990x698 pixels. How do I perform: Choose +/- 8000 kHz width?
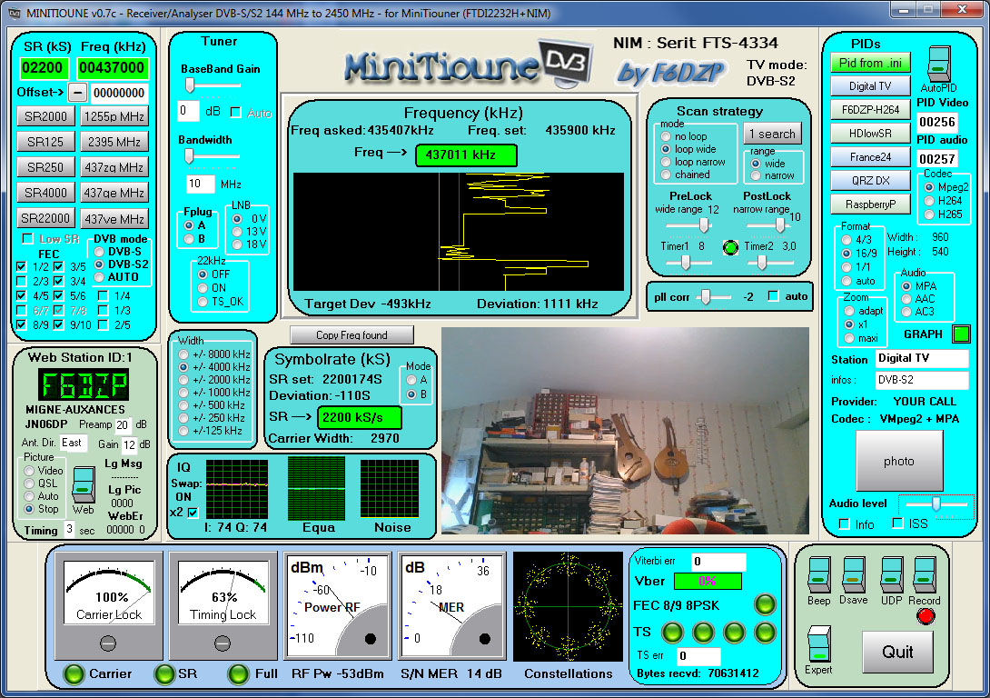(183, 354)
